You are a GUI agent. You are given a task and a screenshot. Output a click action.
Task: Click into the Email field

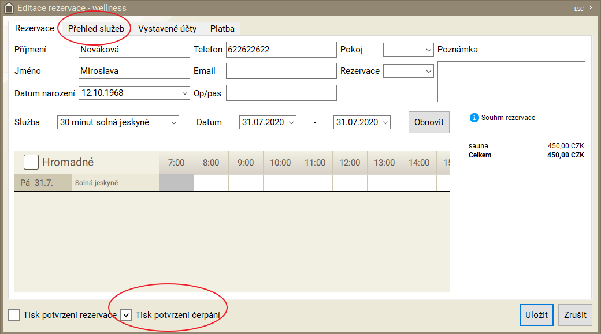[281, 72]
